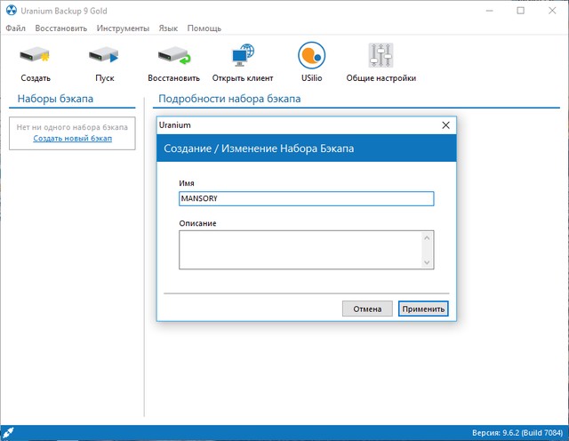This screenshot has height=441, width=569.
Task: Maximize the Uranium Backup window
Action: pos(521,11)
